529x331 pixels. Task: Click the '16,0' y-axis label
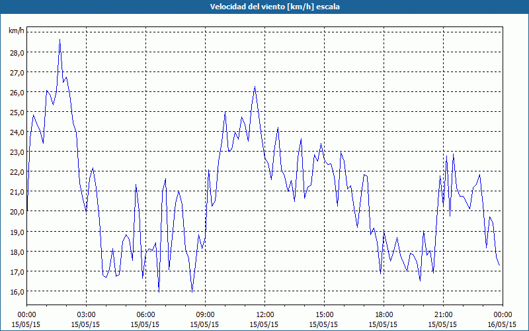coord(17,292)
